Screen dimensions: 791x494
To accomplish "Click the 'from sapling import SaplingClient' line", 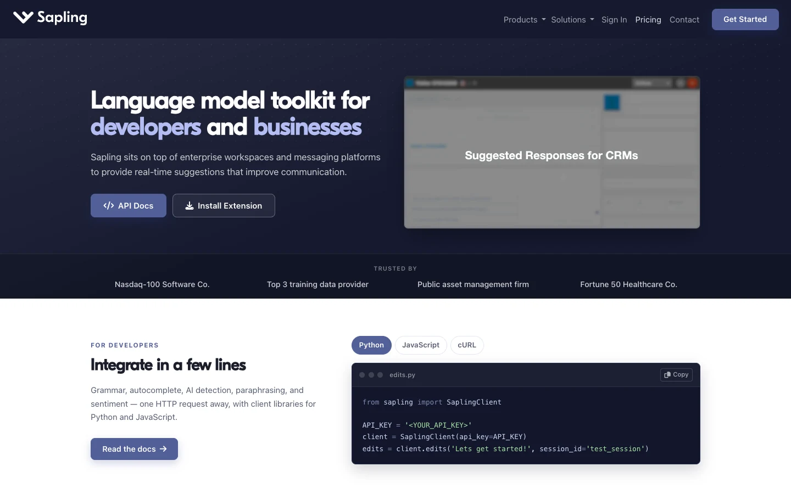I will (432, 402).
